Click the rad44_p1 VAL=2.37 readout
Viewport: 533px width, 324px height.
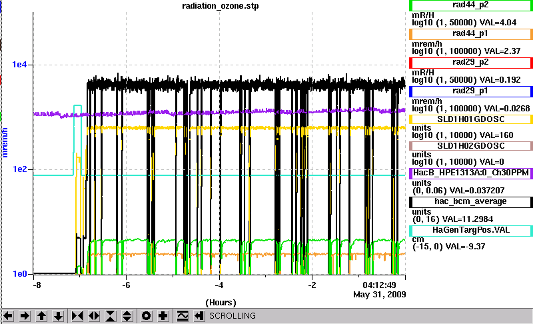click(x=502, y=51)
